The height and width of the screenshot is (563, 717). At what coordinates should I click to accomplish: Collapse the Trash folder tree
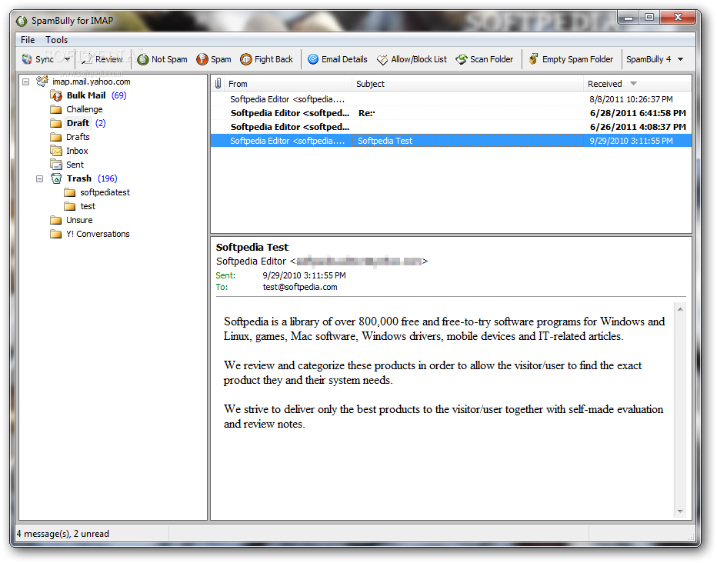pos(40,178)
